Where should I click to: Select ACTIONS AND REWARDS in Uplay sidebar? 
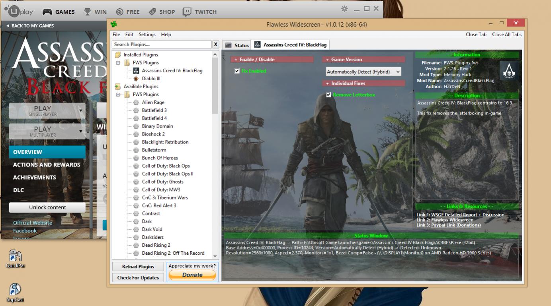coord(47,165)
